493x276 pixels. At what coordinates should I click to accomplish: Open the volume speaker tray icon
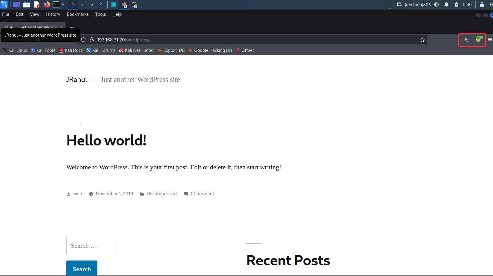point(436,4)
